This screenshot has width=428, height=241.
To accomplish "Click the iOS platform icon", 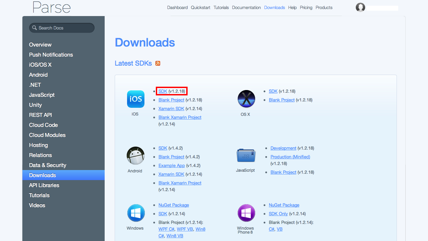I will [x=136, y=99].
